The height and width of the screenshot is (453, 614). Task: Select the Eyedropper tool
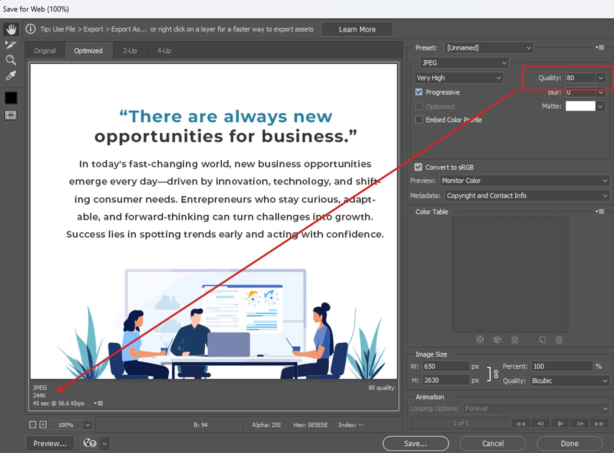click(x=11, y=75)
